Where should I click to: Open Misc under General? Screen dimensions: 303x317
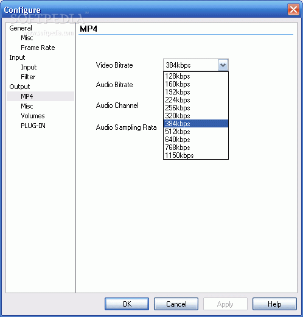click(x=27, y=38)
